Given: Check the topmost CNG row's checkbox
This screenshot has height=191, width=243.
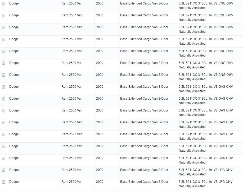Looking at the screenshot, I should point(4,4).
